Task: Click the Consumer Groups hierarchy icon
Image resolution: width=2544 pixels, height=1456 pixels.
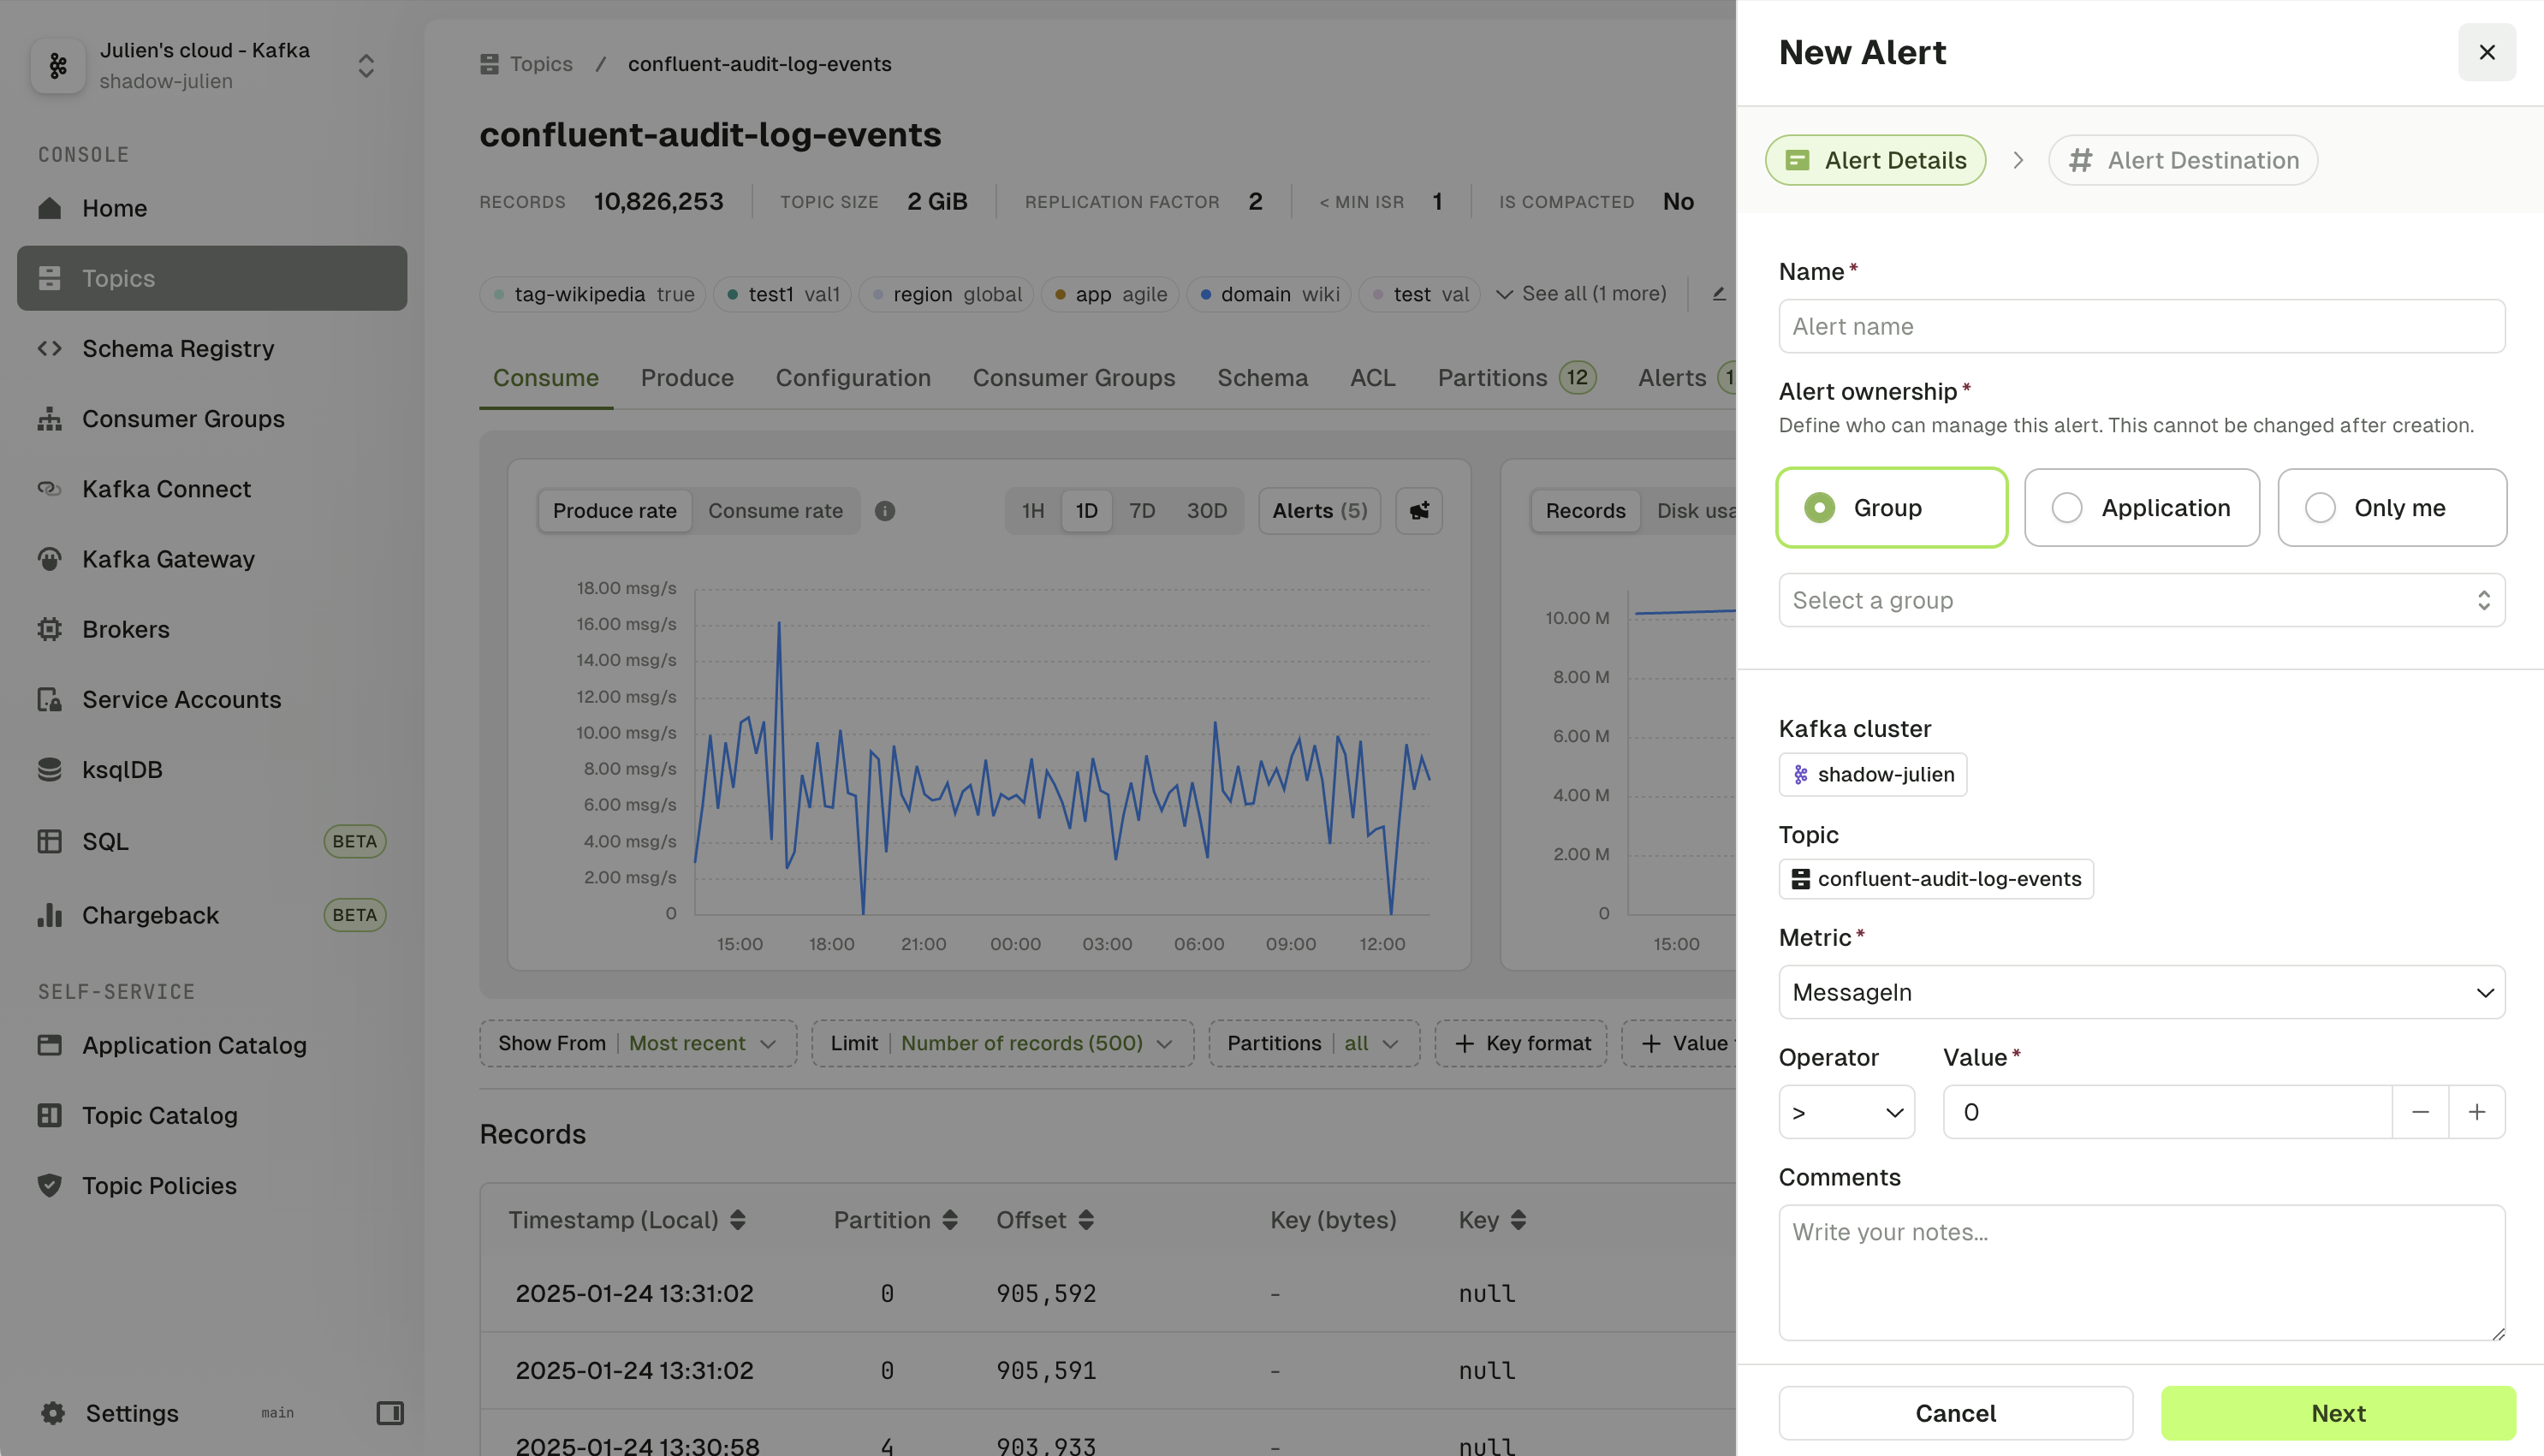Action: 49,418
